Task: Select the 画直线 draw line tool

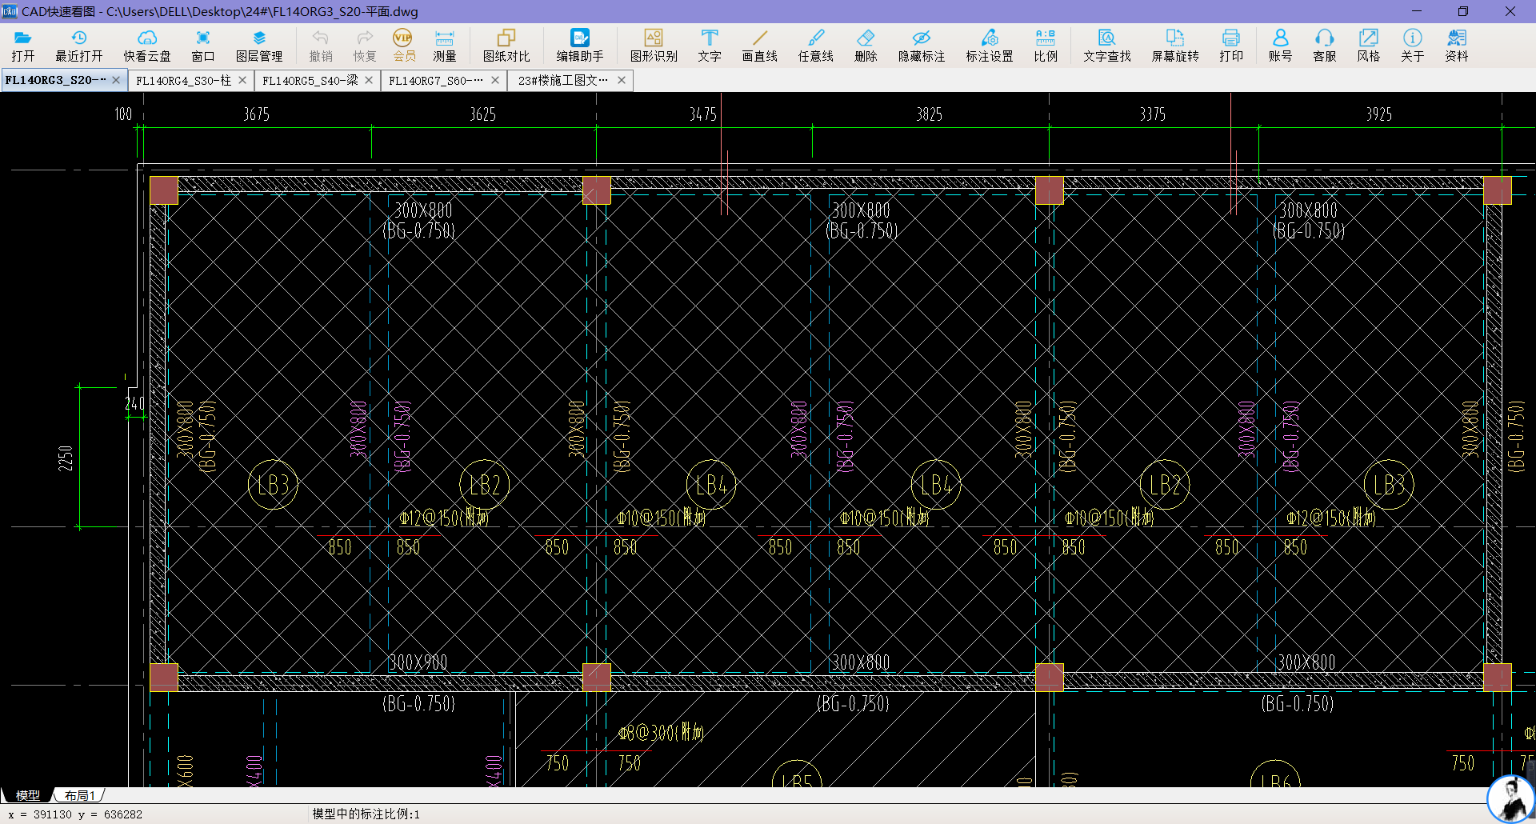Action: coord(759,46)
